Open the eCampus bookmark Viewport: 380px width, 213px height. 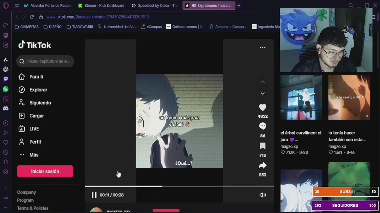coord(151,27)
